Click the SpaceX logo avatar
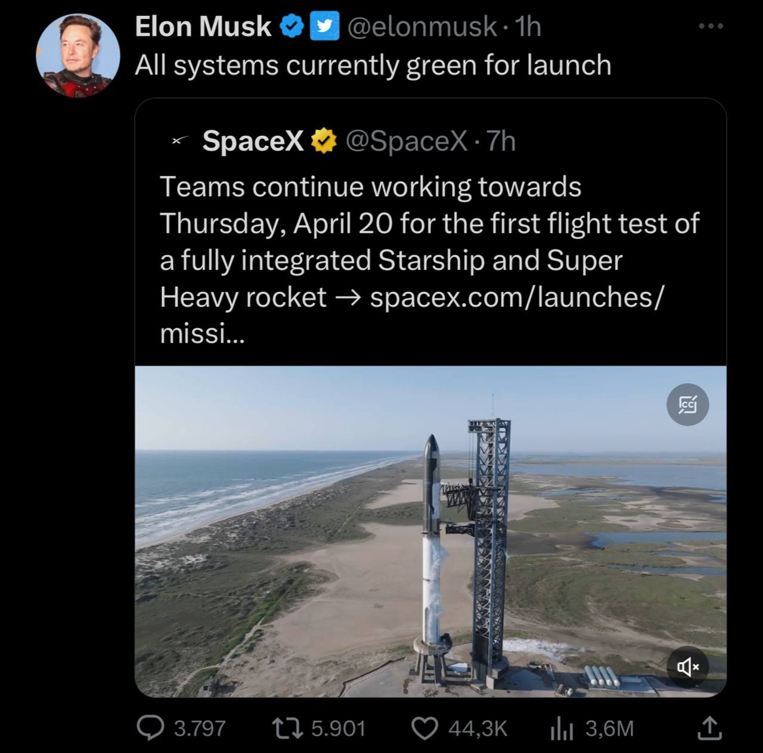This screenshot has width=763, height=753. pyautogui.click(x=177, y=141)
